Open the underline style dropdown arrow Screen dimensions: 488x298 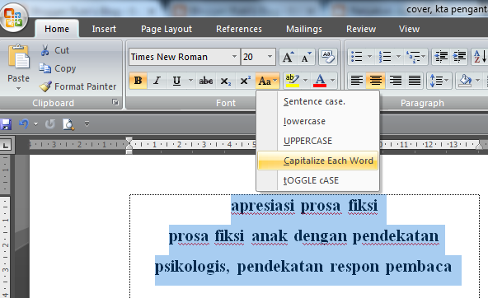190,81
